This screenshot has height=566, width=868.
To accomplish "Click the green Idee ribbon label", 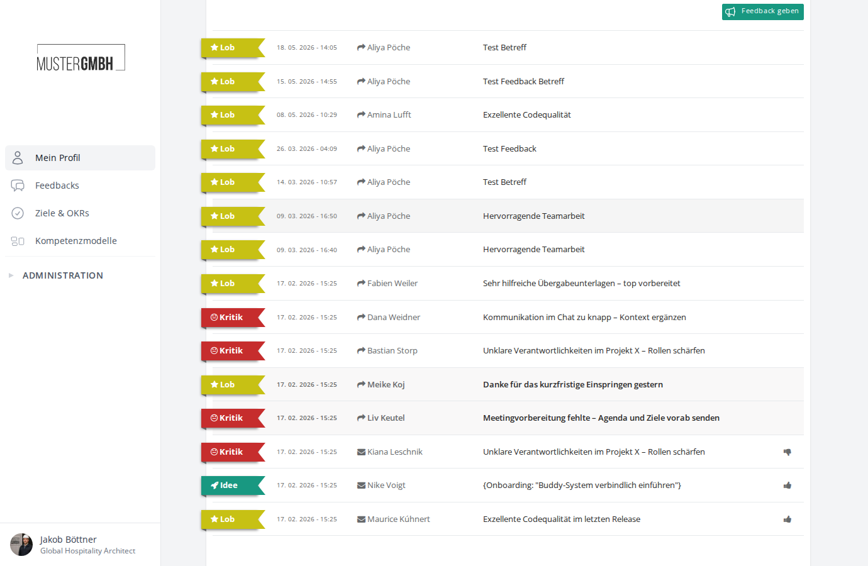I will (x=233, y=486).
